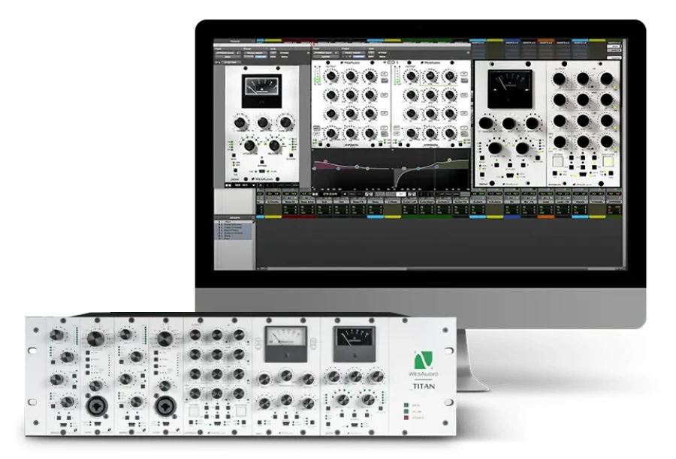Open the preset dropdown in Dione window header
The height and width of the screenshot is (459, 676).
255,53
